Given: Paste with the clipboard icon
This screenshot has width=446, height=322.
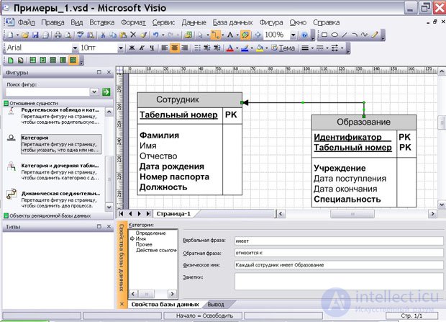Looking at the screenshot, I should tap(123, 35).
